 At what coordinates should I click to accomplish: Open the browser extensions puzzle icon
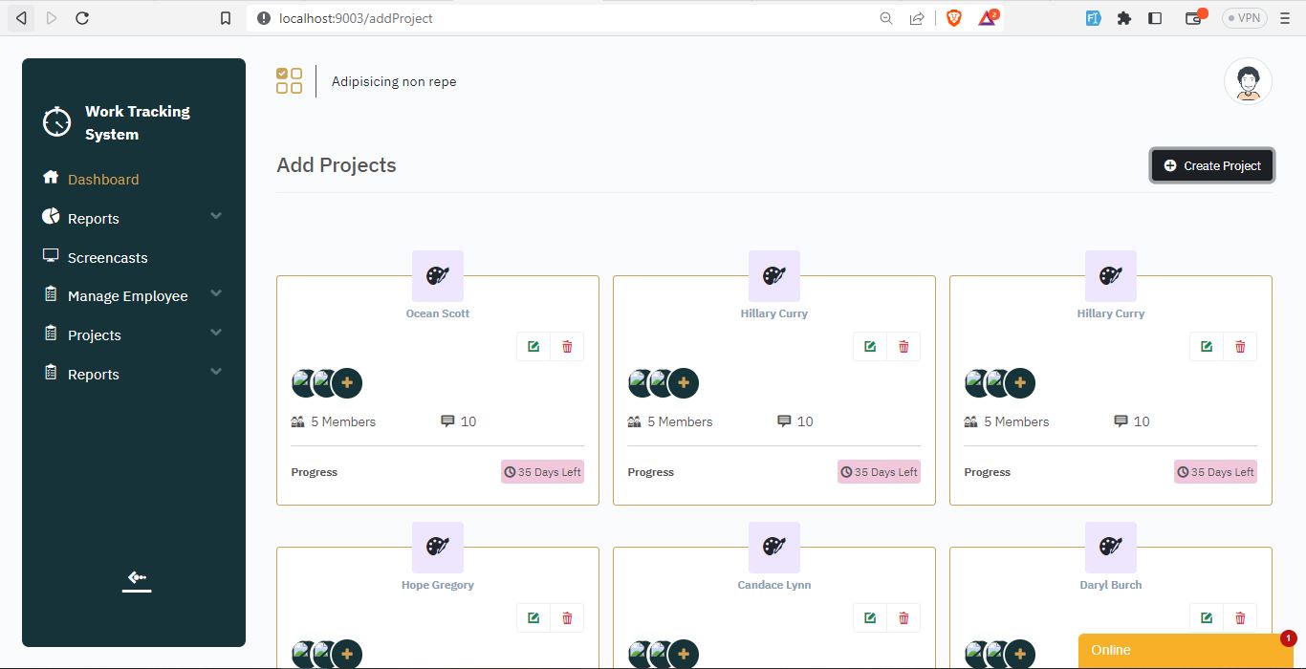coord(1124,18)
